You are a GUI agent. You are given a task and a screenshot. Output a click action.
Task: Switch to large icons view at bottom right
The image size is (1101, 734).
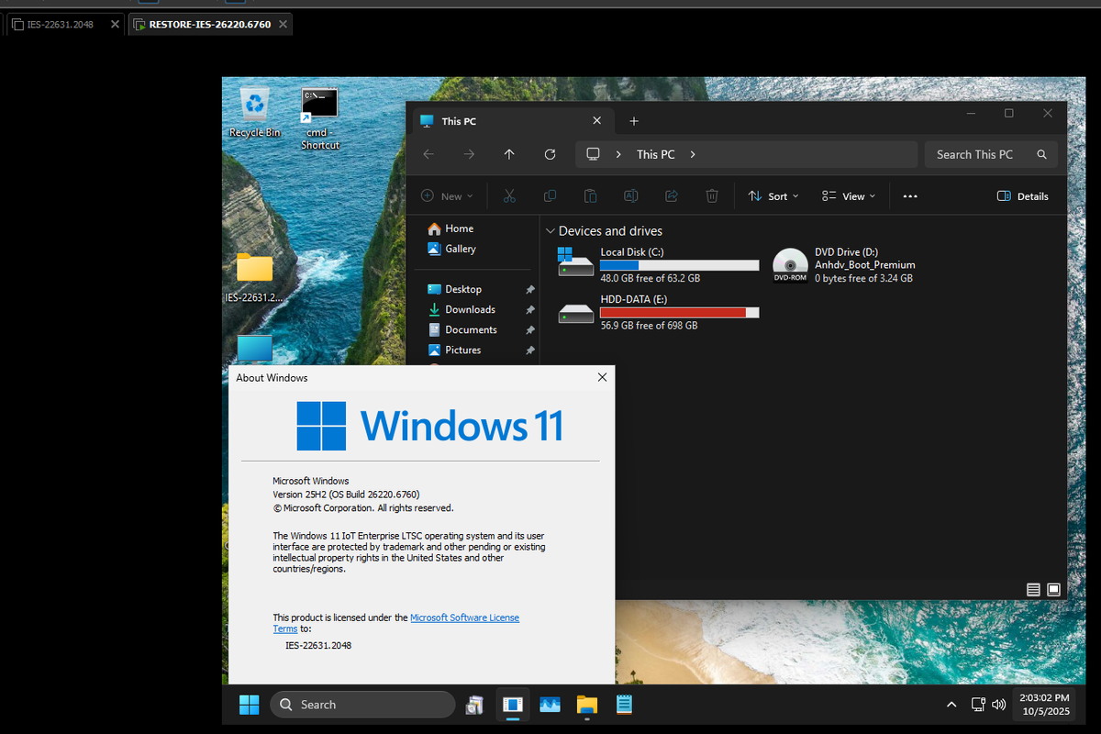1053,589
